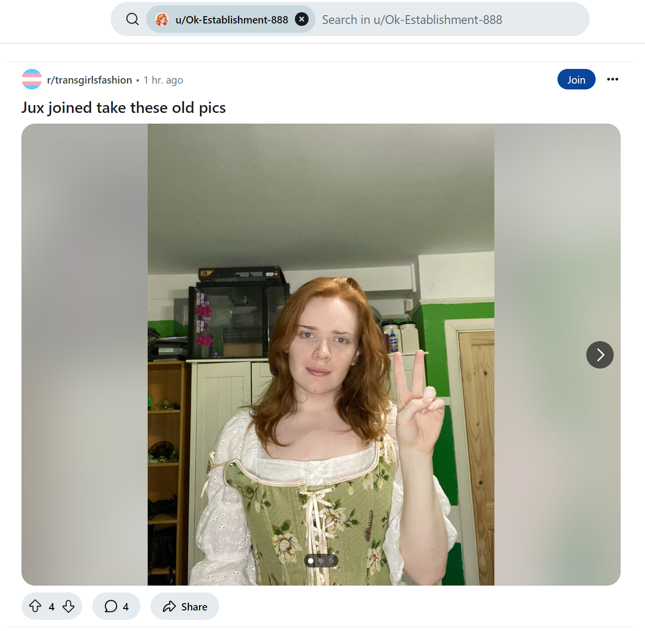The width and height of the screenshot is (645, 631).
Task: Open post titled Jux joined take these old pics
Action: [124, 108]
